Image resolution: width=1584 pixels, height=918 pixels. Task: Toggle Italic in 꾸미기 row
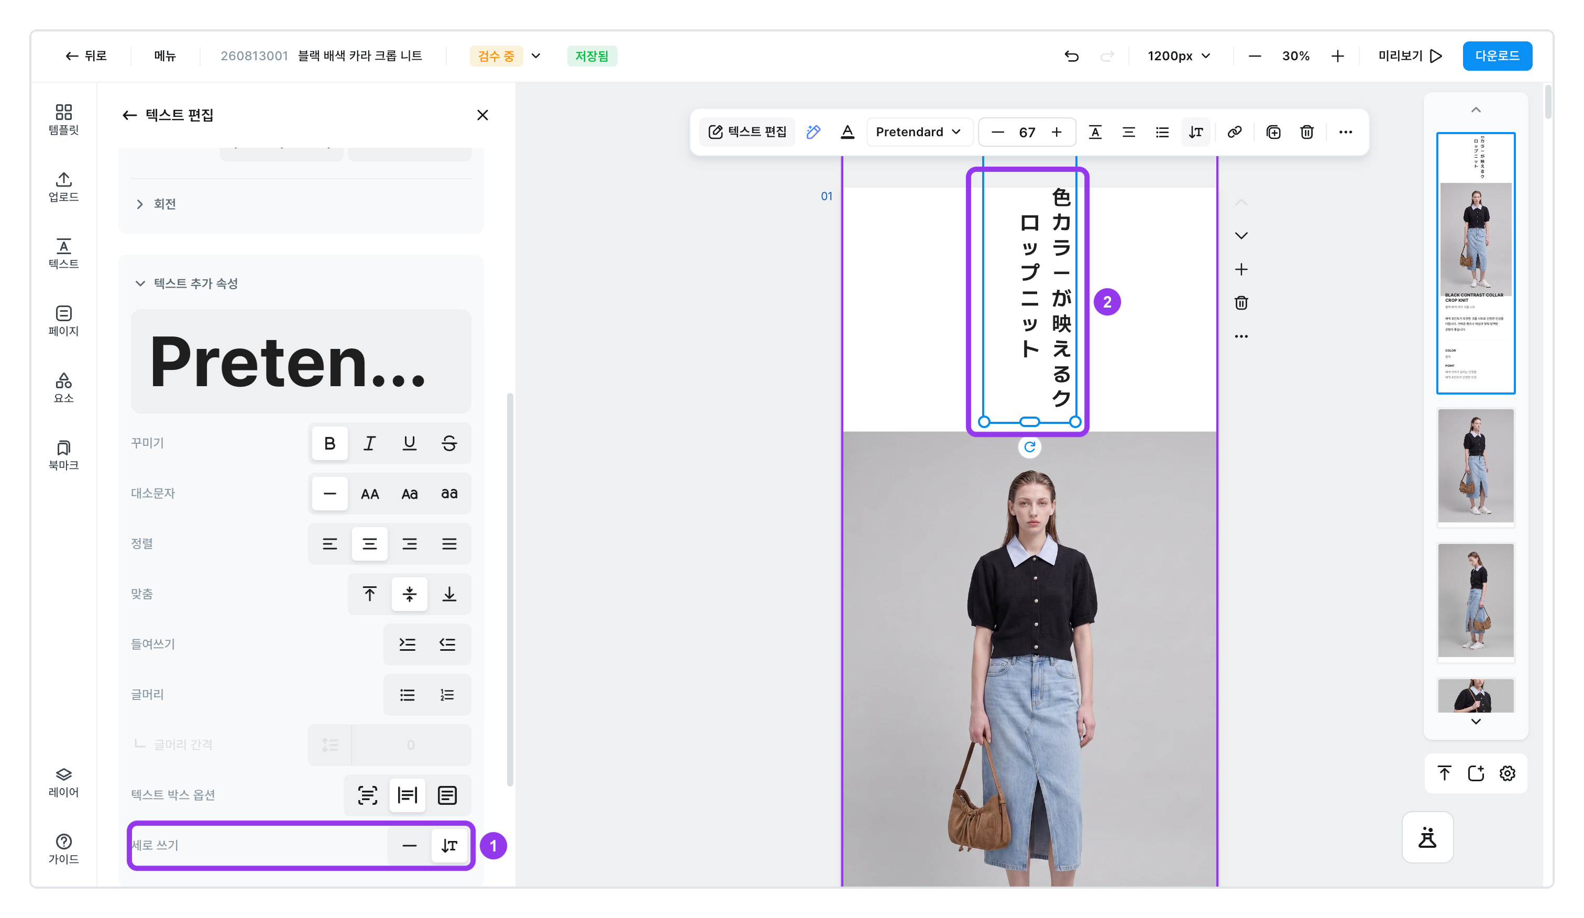370,443
